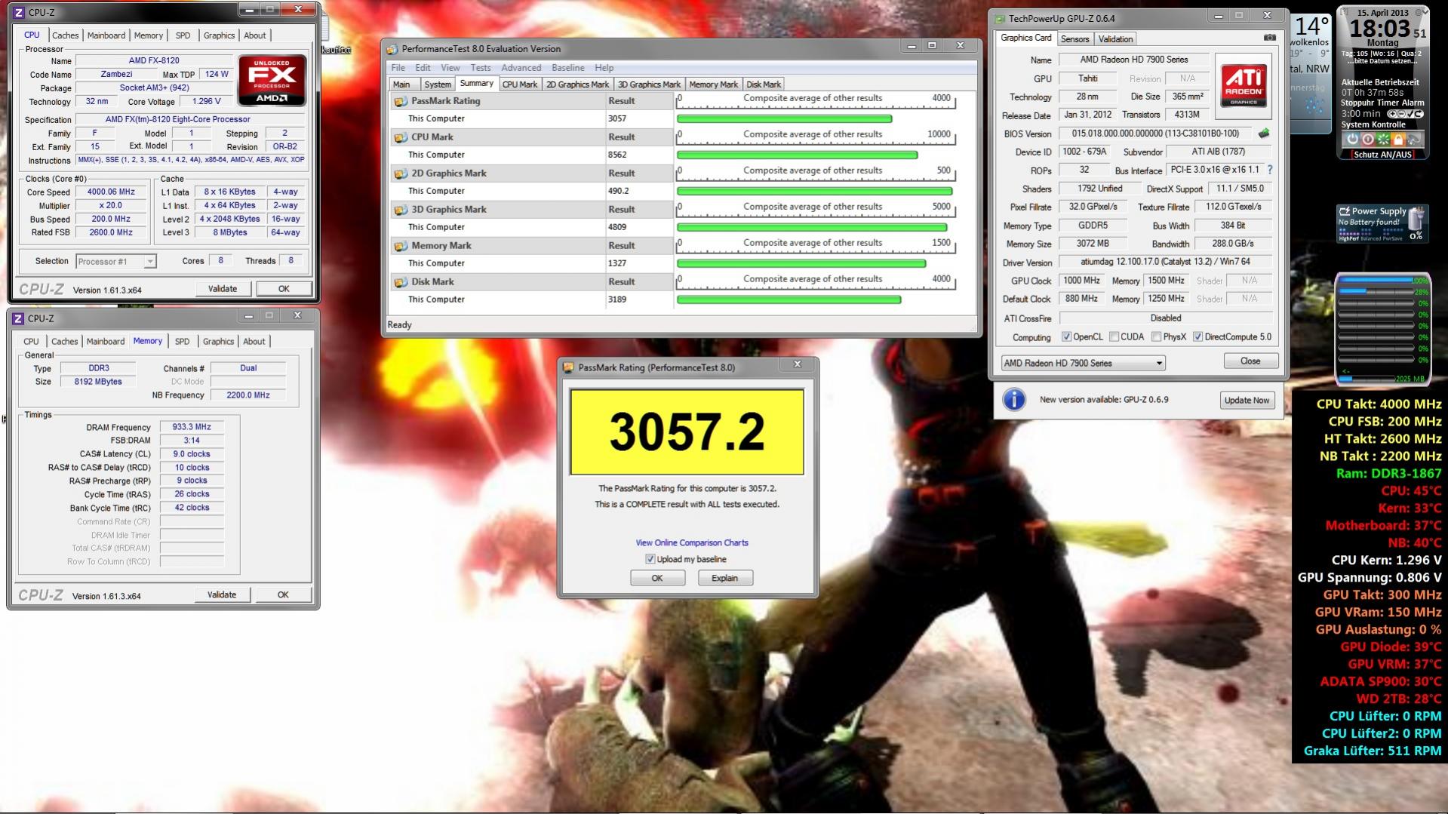Click the Disk Mark row icon
Image resolution: width=1448 pixels, height=814 pixels.
(401, 281)
